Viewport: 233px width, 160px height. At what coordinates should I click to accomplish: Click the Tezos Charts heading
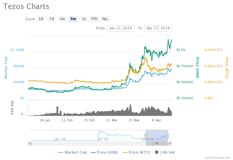click(x=26, y=6)
